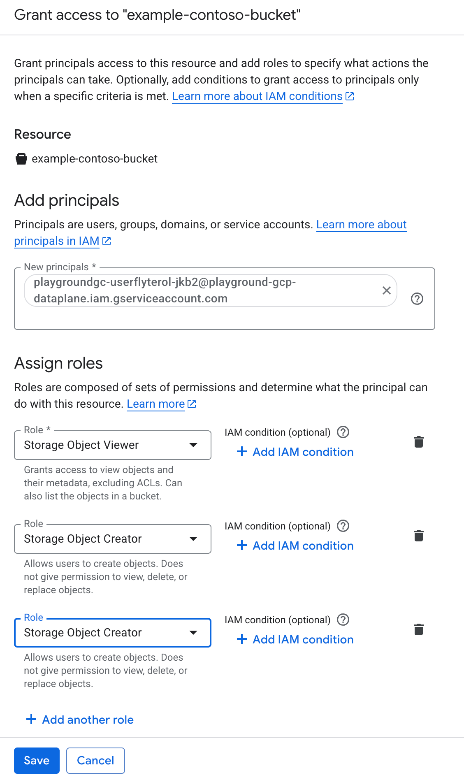The width and height of the screenshot is (464, 780).
Task: Delete the second Storage Object Creator role row
Action: point(418,629)
